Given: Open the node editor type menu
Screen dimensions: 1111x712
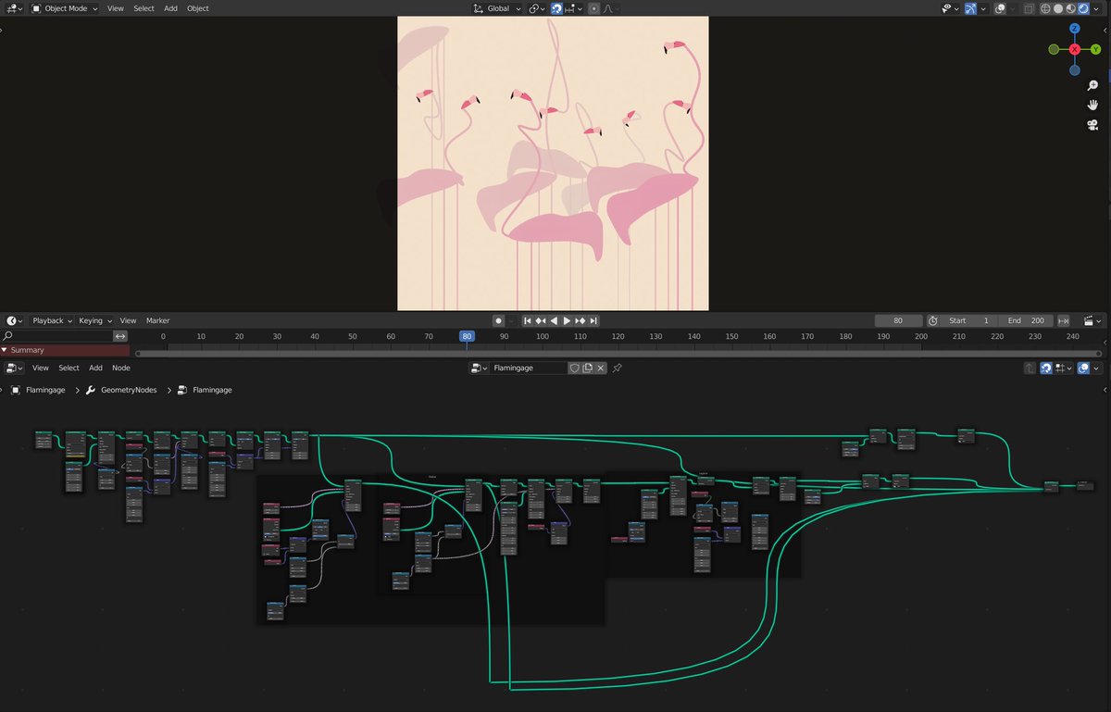Looking at the screenshot, I should click(13, 368).
